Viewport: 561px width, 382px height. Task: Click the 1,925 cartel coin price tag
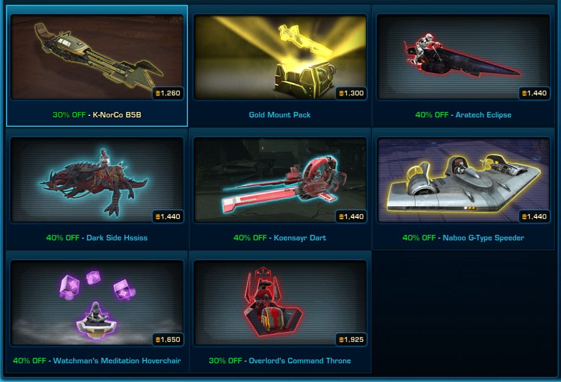(351, 340)
